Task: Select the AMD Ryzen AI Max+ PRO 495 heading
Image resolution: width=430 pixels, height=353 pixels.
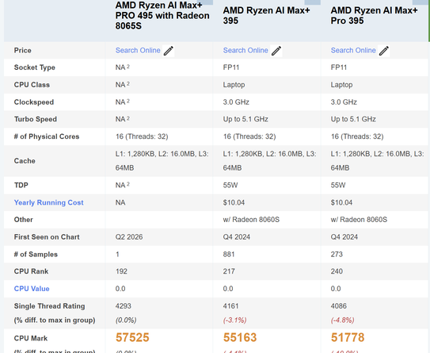Action: coord(162,16)
